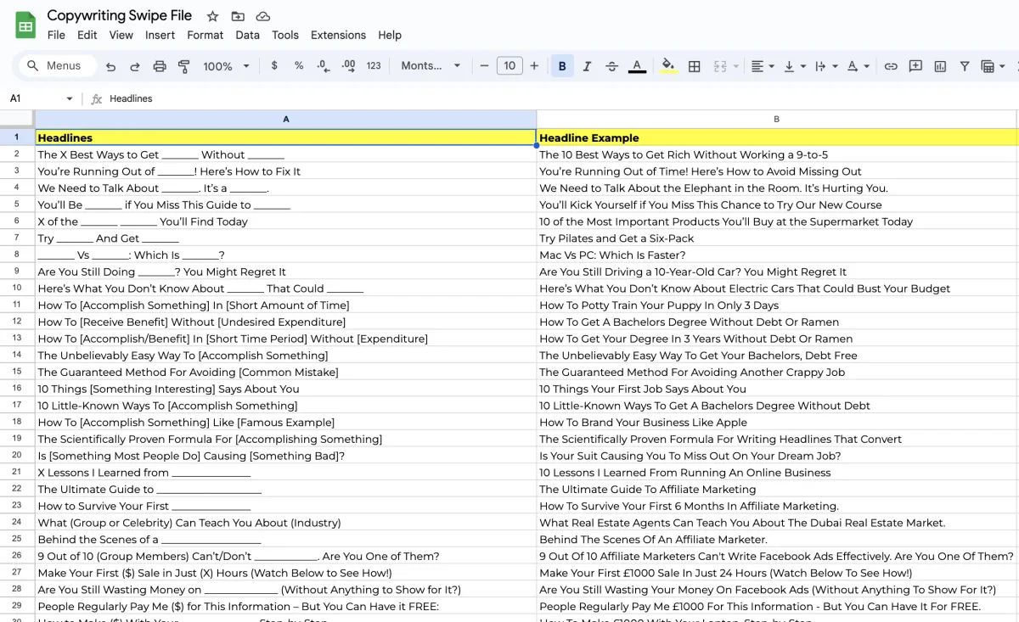Open the Edit menu

pos(87,35)
